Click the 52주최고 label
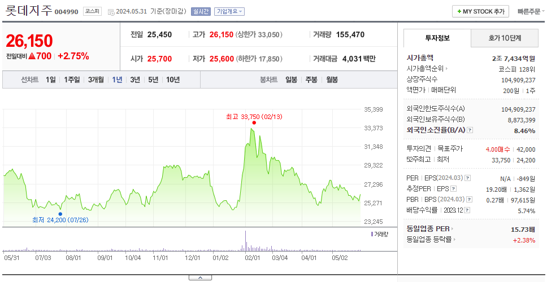 (418, 160)
